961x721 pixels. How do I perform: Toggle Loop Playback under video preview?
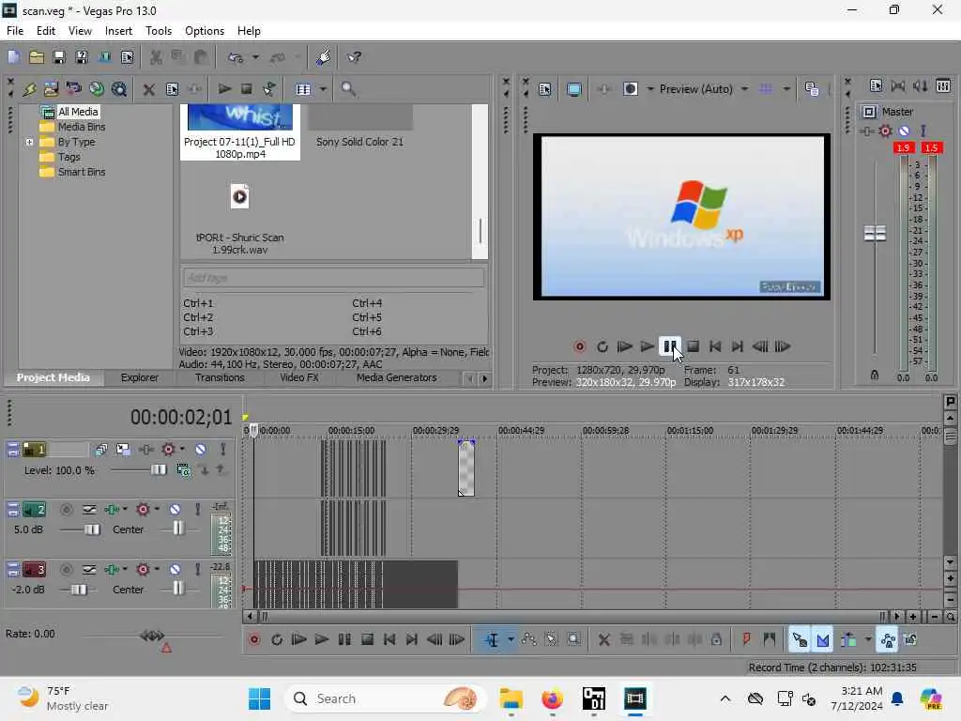point(602,347)
